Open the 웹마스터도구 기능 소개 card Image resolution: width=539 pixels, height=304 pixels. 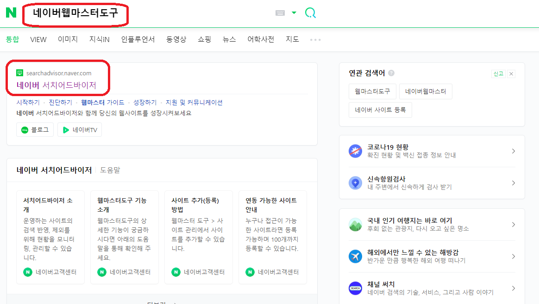click(125, 237)
